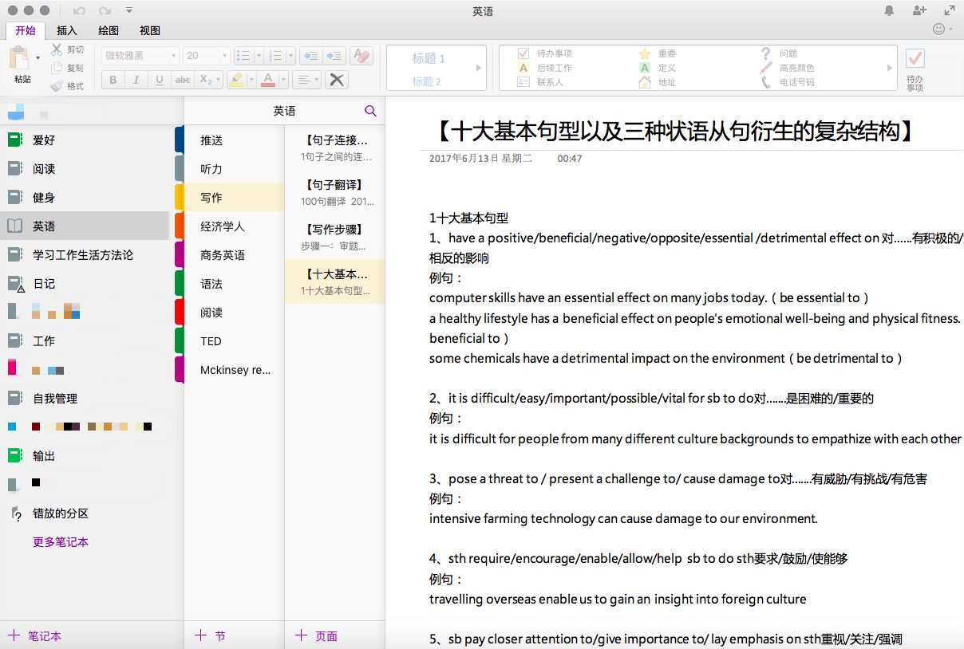Image resolution: width=964 pixels, height=649 pixels.
Task: Open the 学习工作生活方法论 notebook
Action: coord(85,255)
